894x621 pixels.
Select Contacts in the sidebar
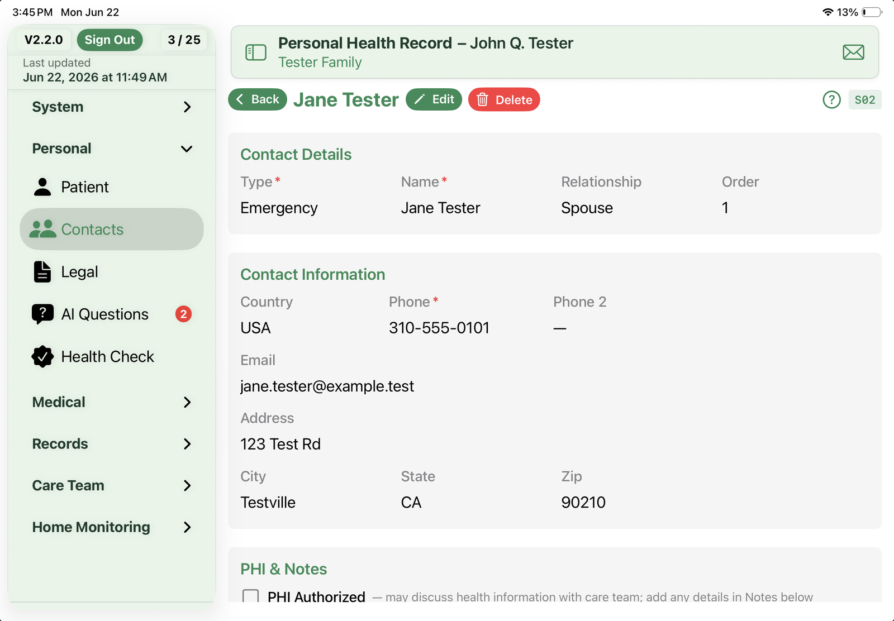112,229
